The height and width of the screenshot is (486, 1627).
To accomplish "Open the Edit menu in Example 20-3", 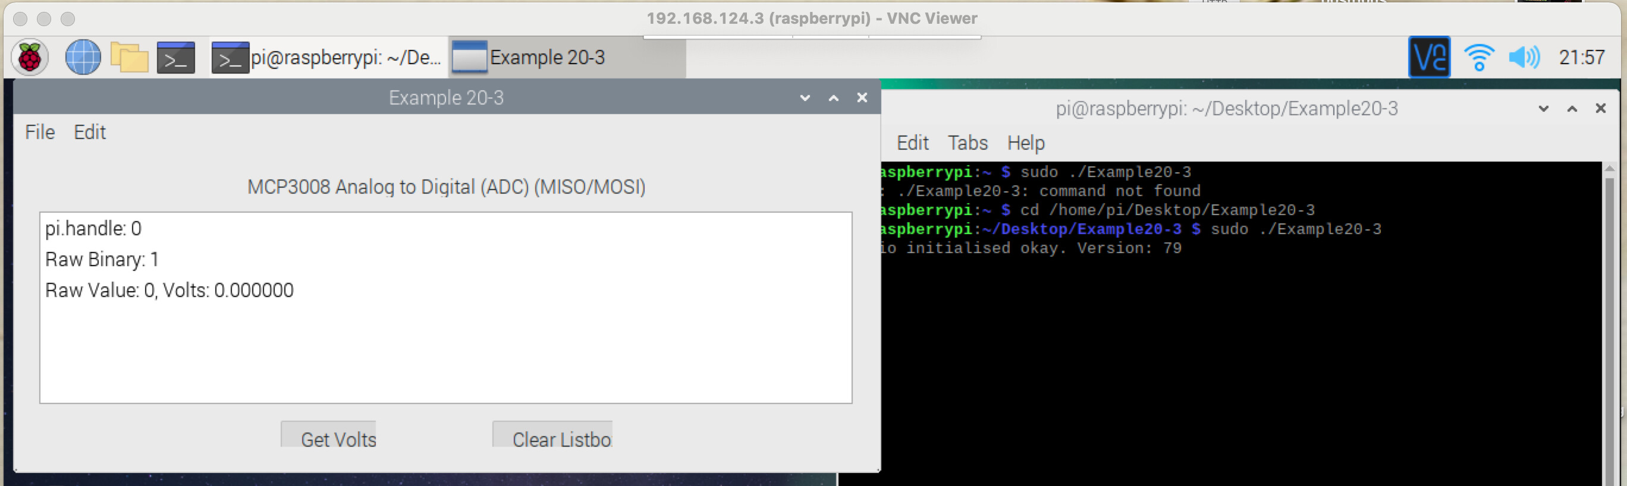I will click(90, 132).
